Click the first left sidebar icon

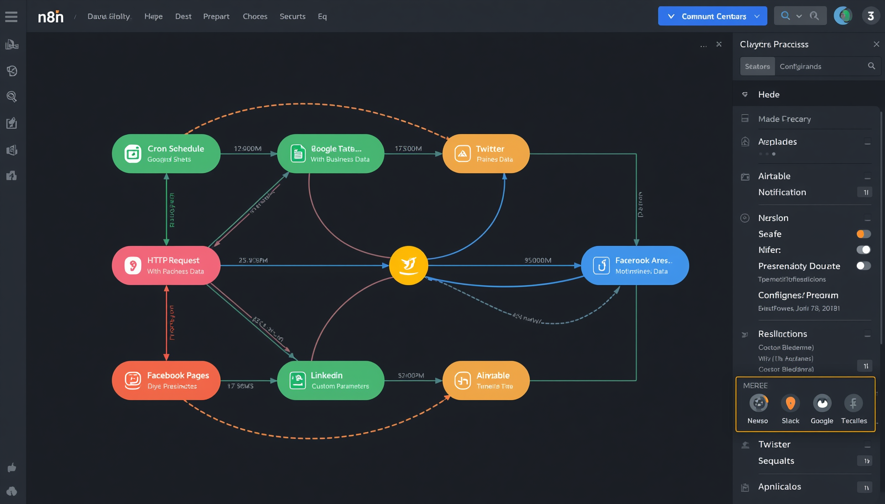click(12, 45)
